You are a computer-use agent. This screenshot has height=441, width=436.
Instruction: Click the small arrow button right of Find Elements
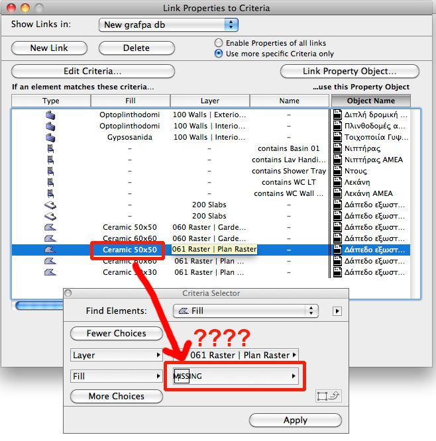[337, 311]
